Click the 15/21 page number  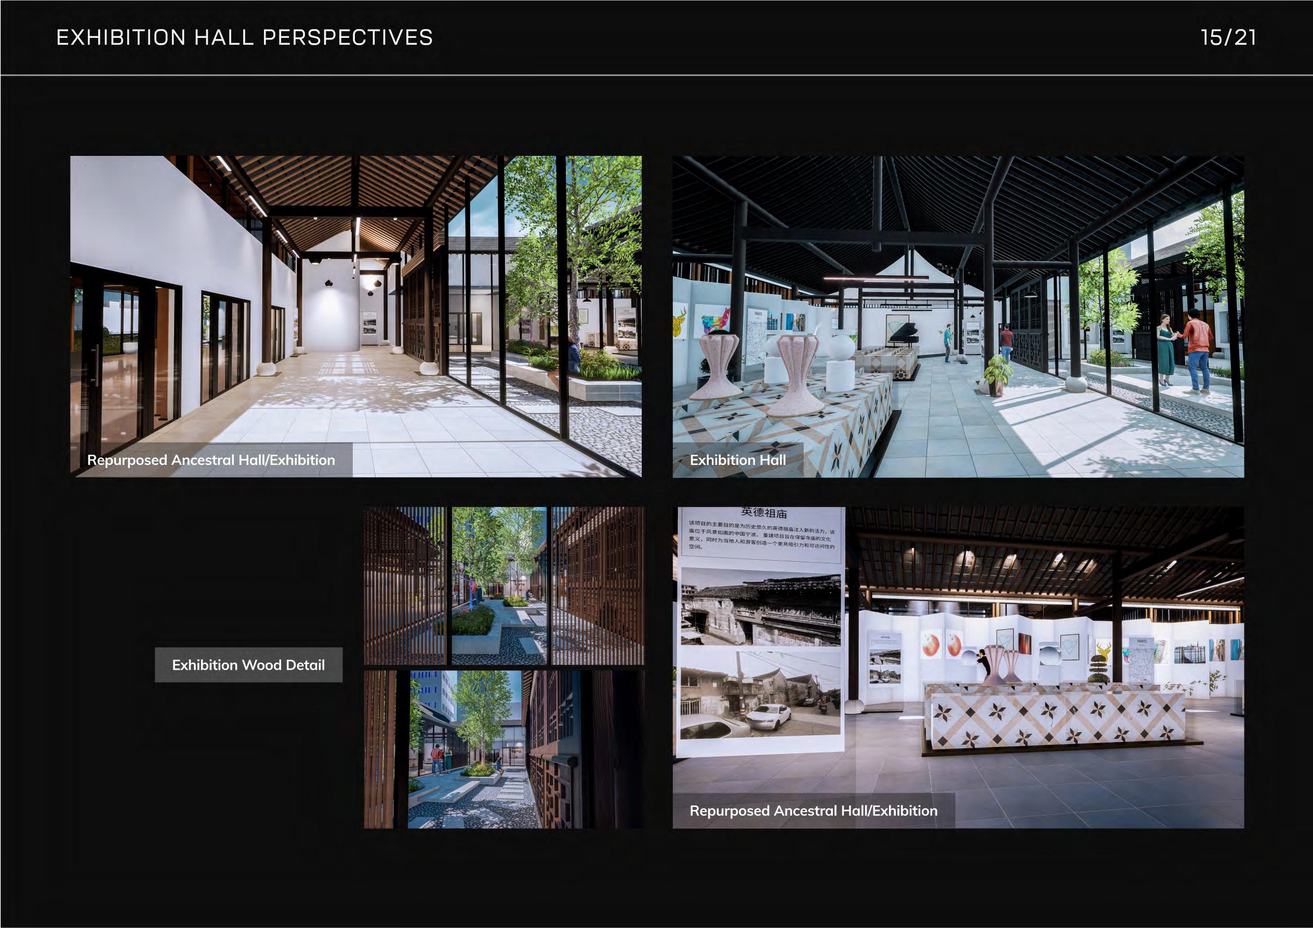pyautogui.click(x=1228, y=38)
